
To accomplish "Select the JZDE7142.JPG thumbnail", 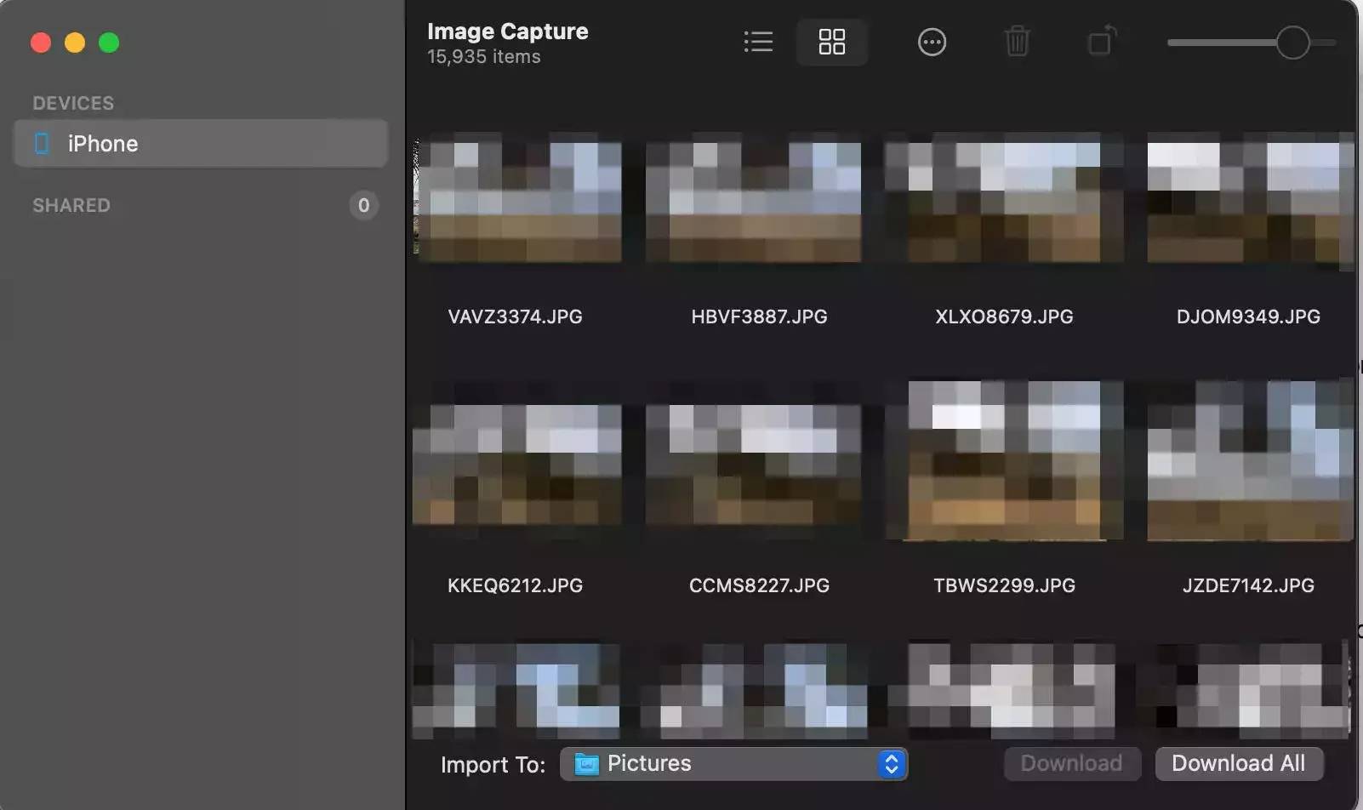I will [1249, 460].
